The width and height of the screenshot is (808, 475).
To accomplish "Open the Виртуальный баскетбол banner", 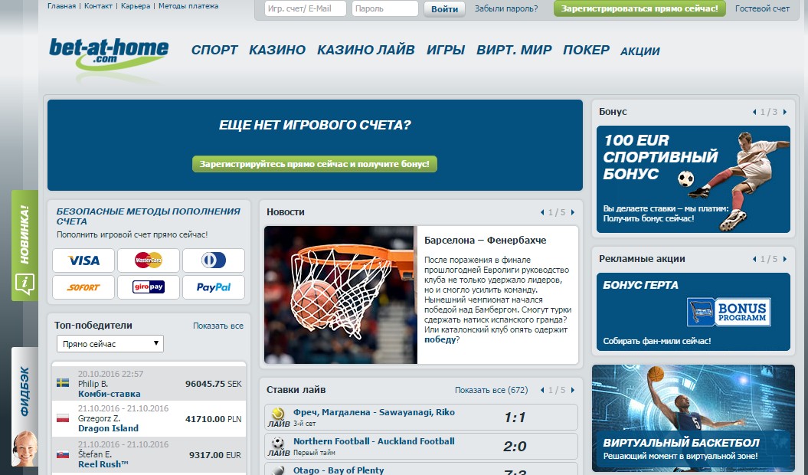I will 694,418.
